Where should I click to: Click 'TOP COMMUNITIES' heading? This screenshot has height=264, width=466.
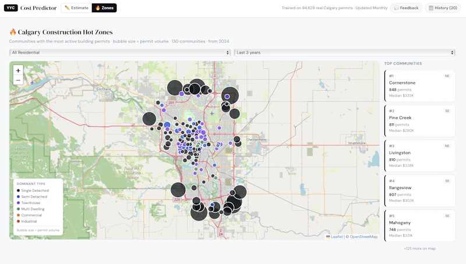(403, 63)
